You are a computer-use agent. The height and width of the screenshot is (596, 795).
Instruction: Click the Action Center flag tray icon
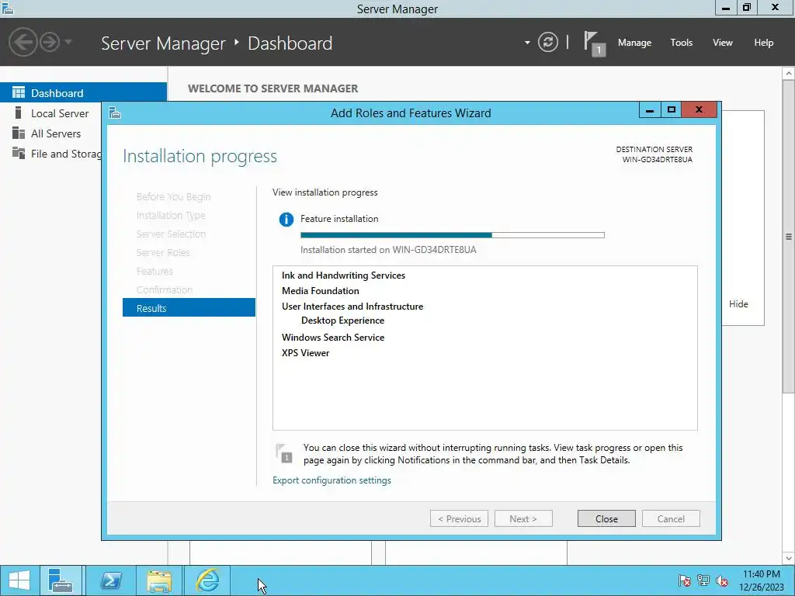point(685,580)
